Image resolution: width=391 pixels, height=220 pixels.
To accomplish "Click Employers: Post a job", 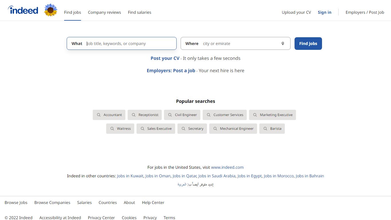I will tap(171, 70).
